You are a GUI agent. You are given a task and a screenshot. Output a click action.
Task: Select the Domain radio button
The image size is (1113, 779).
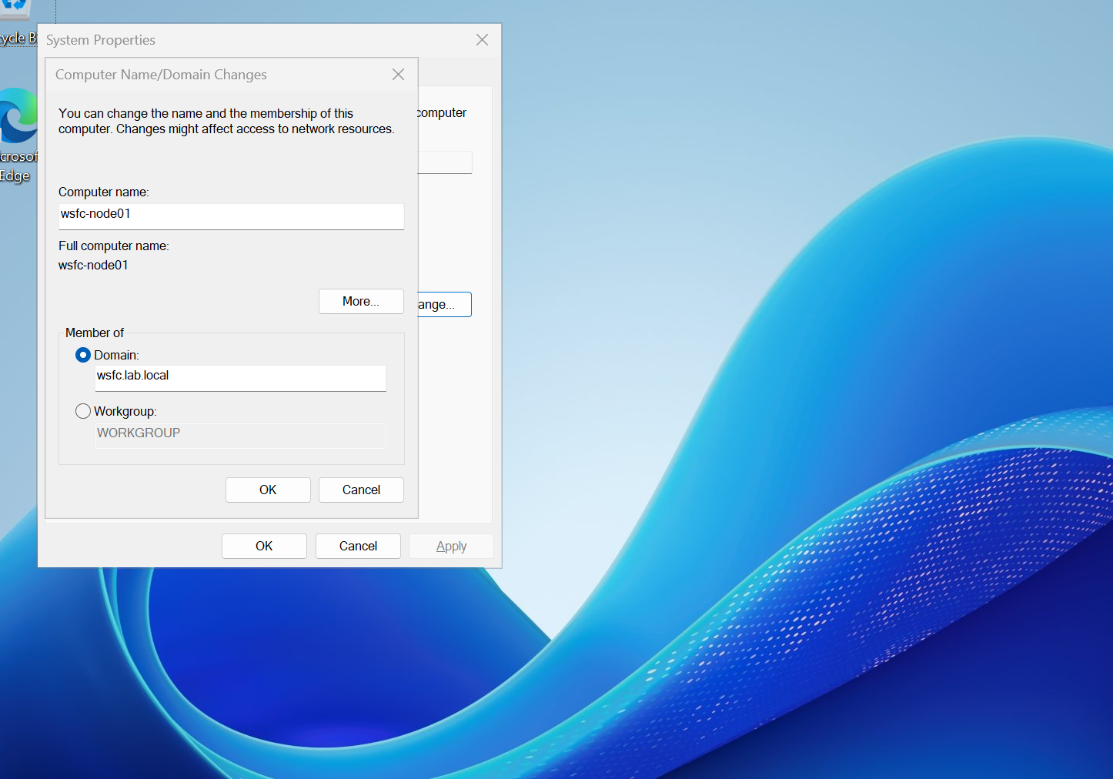pyautogui.click(x=83, y=355)
